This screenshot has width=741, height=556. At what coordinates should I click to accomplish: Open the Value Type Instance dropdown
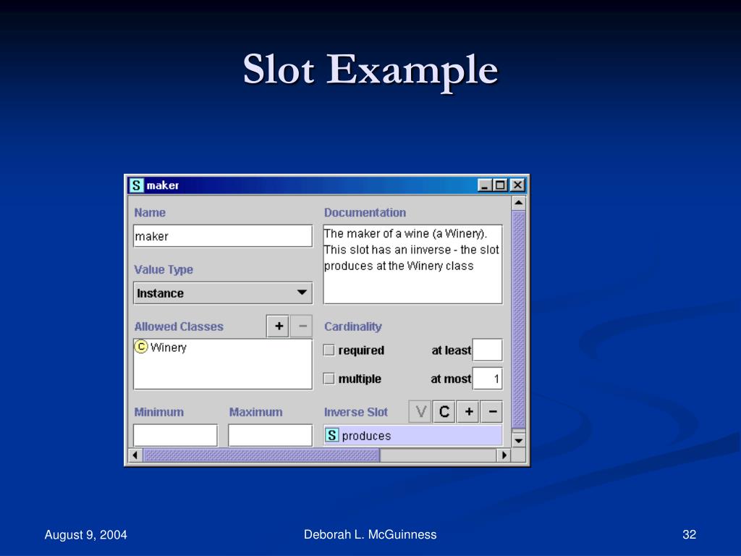point(223,293)
